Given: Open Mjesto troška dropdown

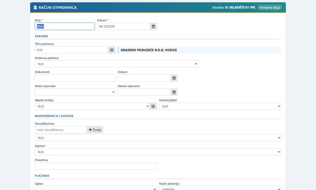Looking at the screenshot, I should pos(92,106).
